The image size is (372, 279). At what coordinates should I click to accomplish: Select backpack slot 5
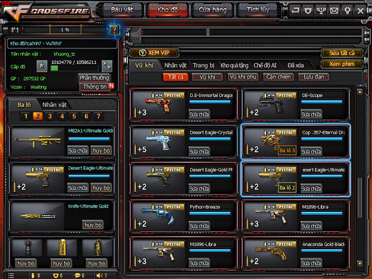pyautogui.click(x=74, y=116)
